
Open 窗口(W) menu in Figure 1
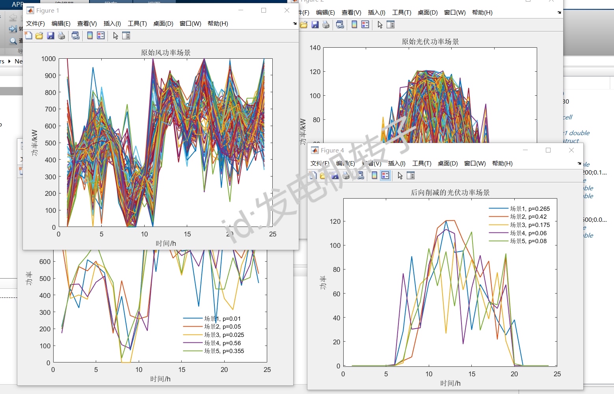coord(190,24)
